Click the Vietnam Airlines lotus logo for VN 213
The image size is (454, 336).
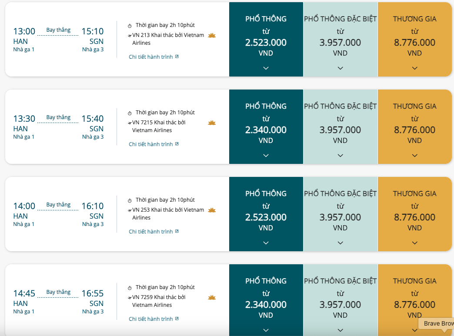point(212,36)
